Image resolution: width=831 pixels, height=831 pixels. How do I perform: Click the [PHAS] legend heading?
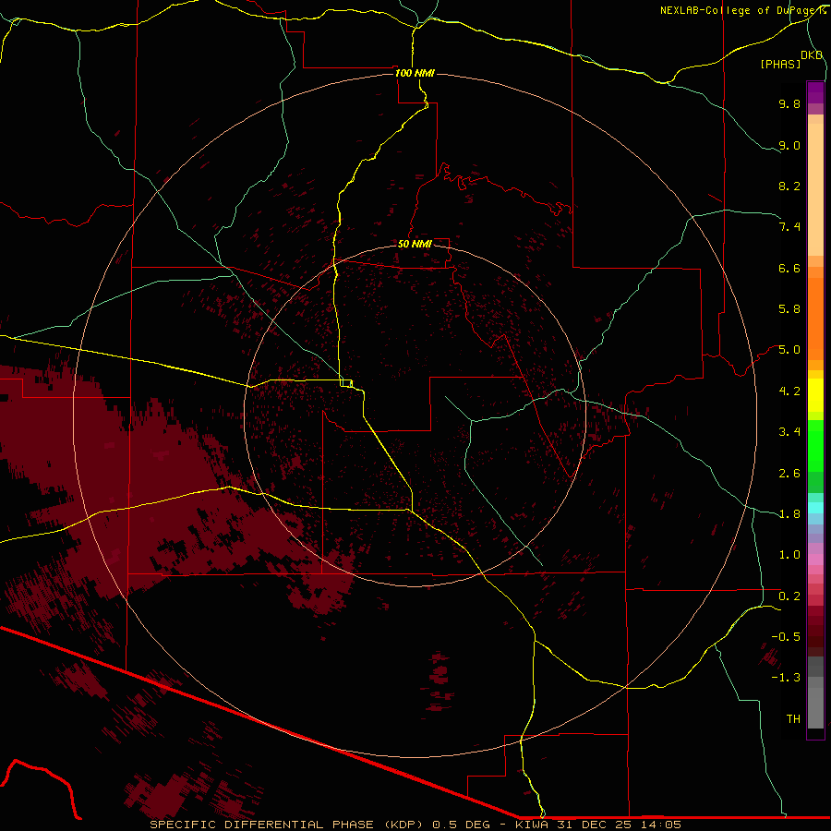click(x=780, y=64)
